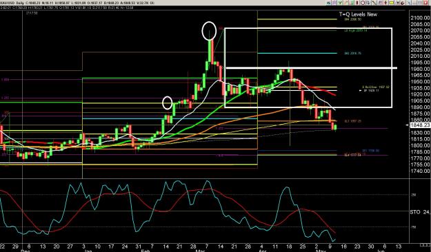
Task: Click the 27 date on time axis
Action: 70,246
